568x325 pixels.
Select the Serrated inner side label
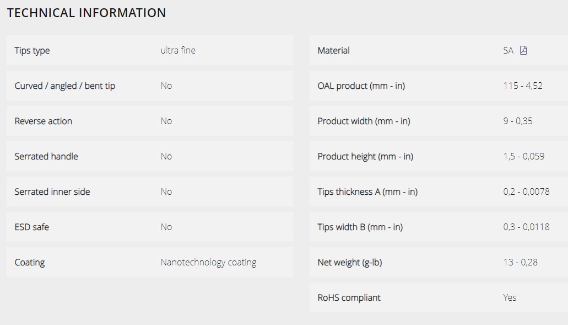pyautogui.click(x=52, y=192)
